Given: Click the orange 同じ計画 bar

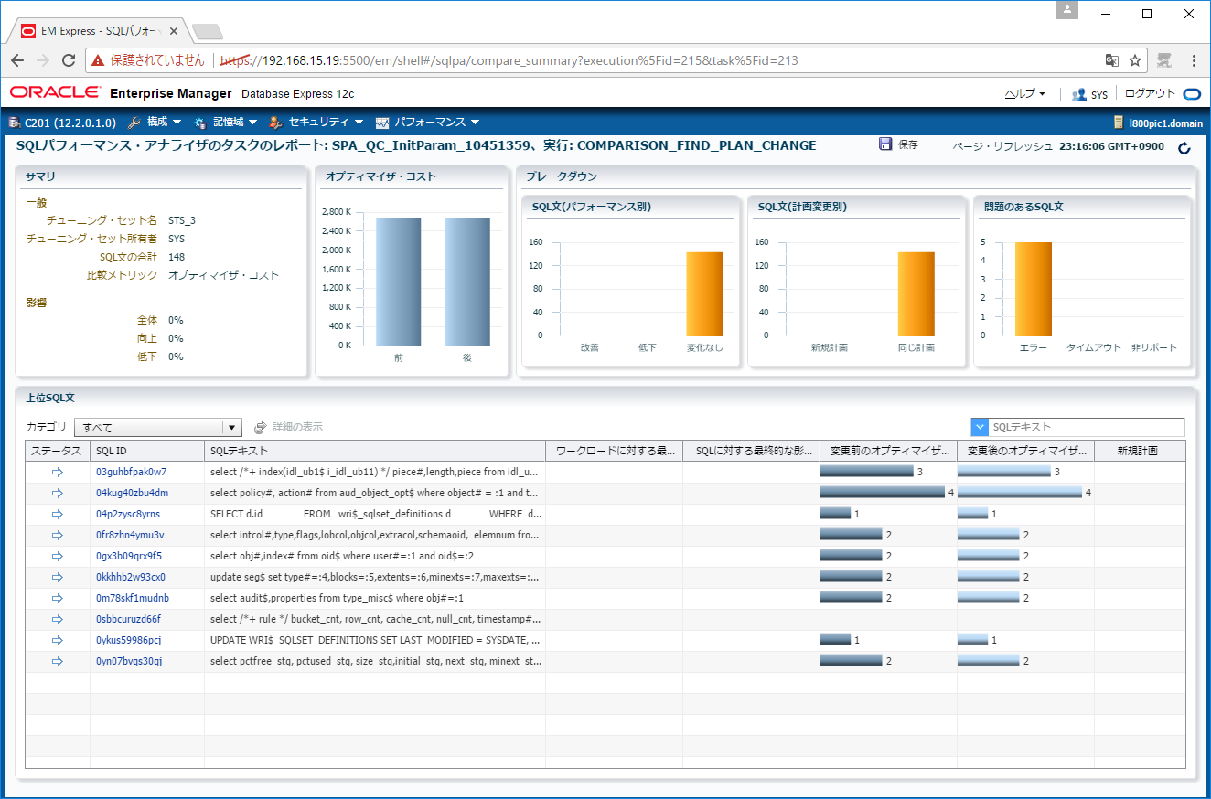Looking at the screenshot, I should (916, 293).
